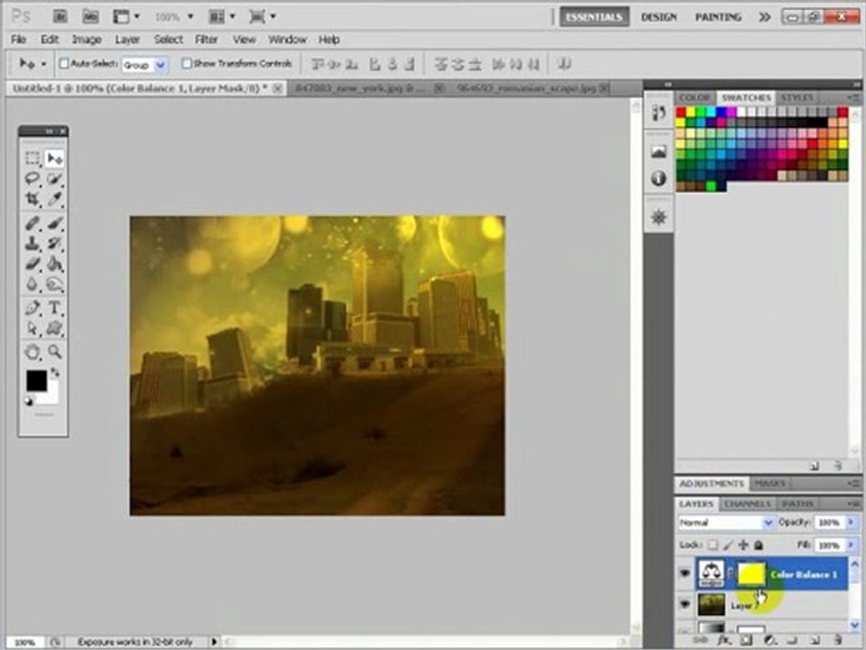The height and width of the screenshot is (650, 866).
Task: Select the Blur tool
Action: click(32, 284)
